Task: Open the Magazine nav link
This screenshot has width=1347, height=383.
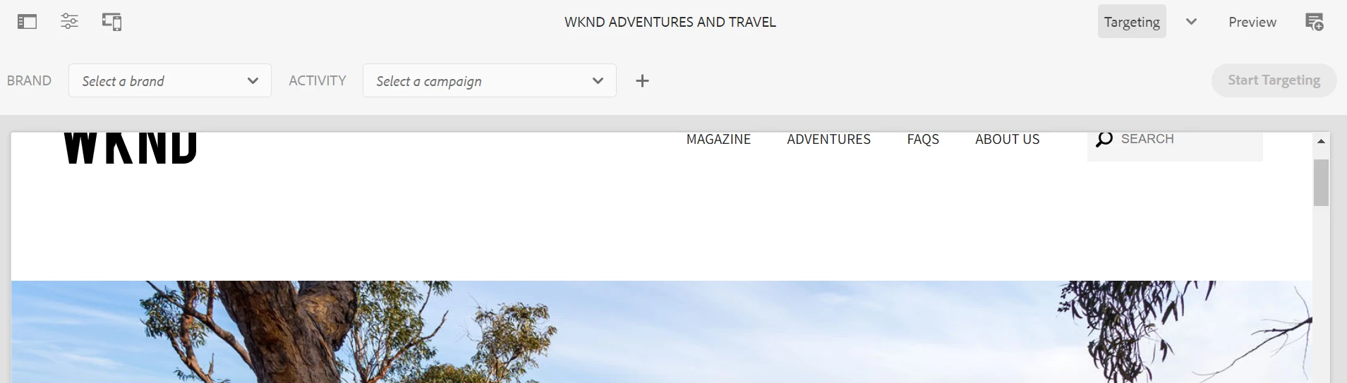Action: 718,140
